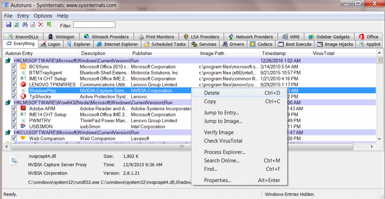Click the PWMTRV entry icon
The image size is (385, 199).
point(23,120)
